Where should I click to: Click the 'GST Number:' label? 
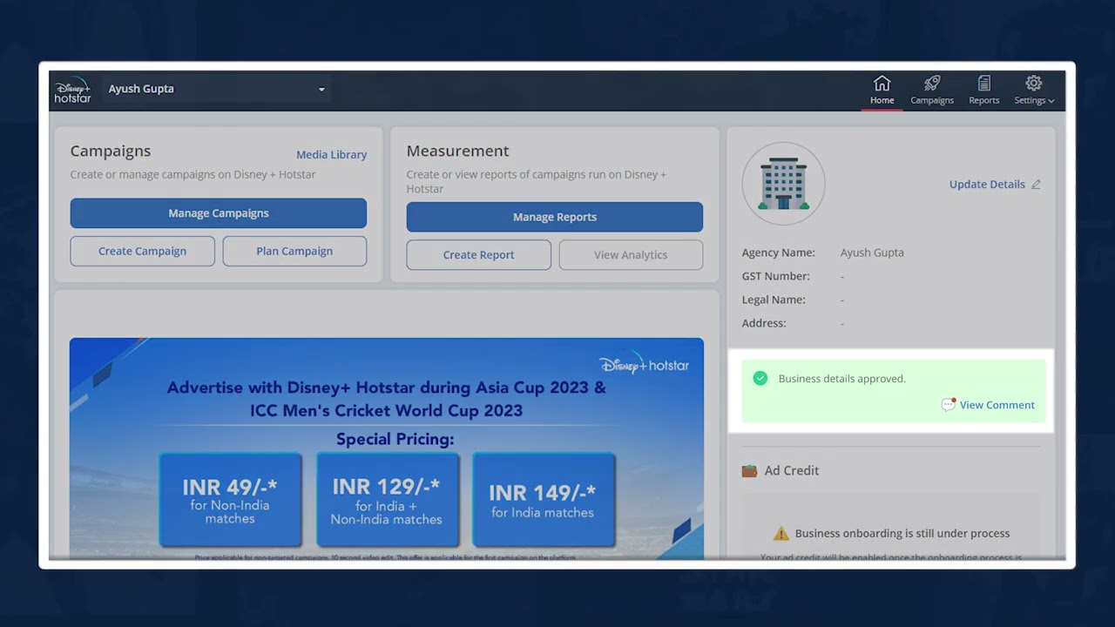tap(776, 276)
